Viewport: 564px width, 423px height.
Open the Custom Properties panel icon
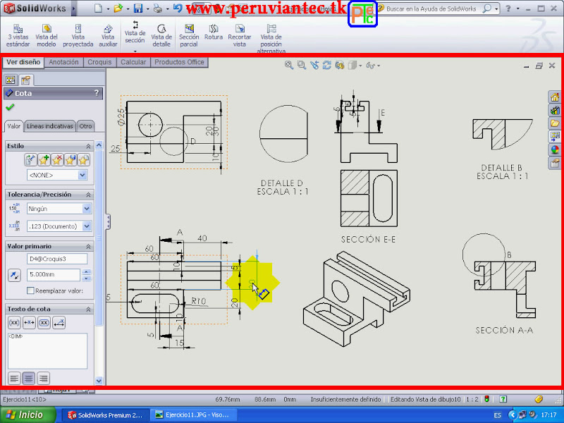click(555, 163)
